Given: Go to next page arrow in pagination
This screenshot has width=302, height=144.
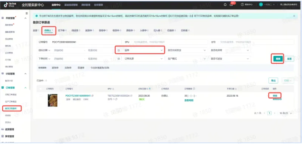Looking at the screenshot, I should 274,113.
